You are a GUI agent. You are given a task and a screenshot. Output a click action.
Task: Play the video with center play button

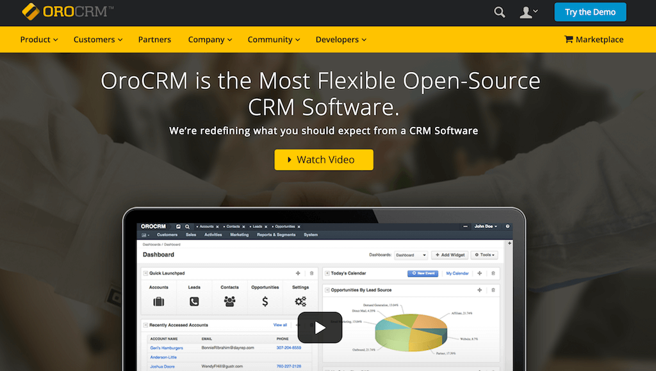pyautogui.click(x=320, y=327)
